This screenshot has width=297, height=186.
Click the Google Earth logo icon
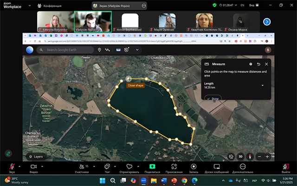(x=30, y=50)
